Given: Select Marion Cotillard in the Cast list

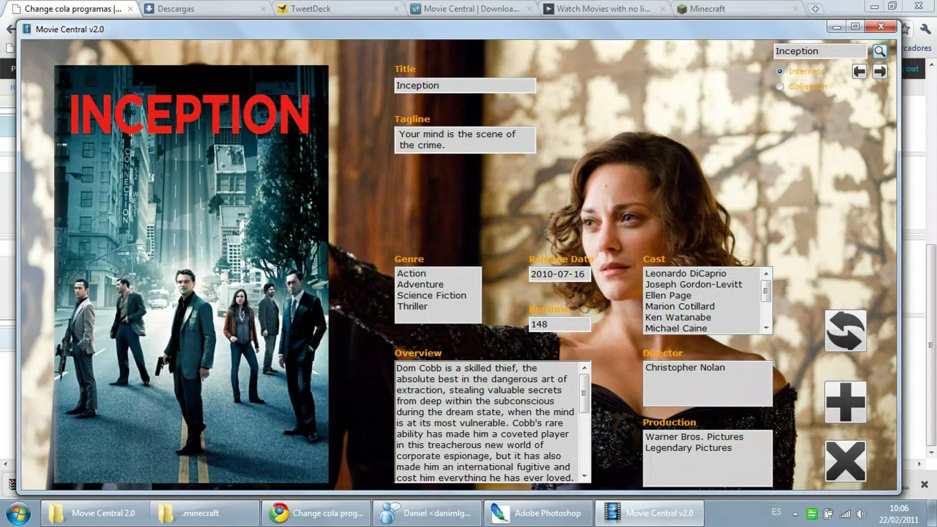Looking at the screenshot, I should pos(680,306).
